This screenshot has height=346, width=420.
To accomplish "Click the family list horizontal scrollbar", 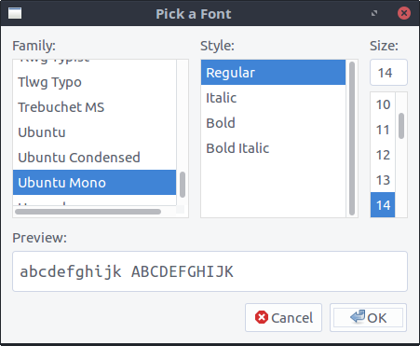I will (88, 212).
